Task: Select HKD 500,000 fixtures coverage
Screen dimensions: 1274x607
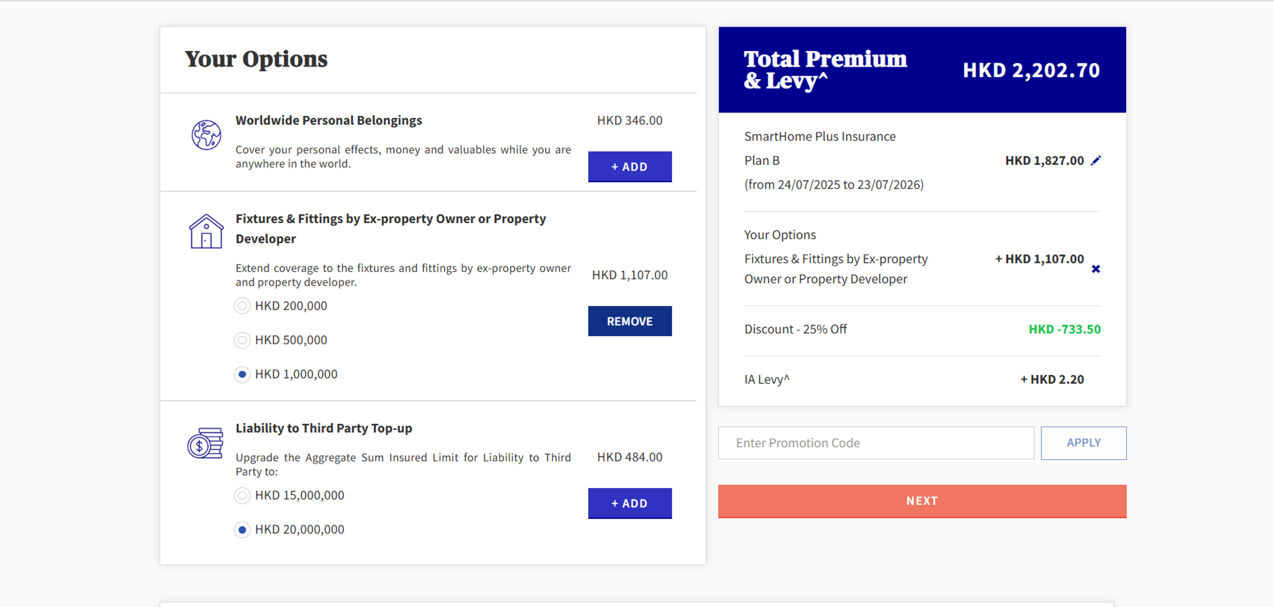Action: click(x=242, y=340)
